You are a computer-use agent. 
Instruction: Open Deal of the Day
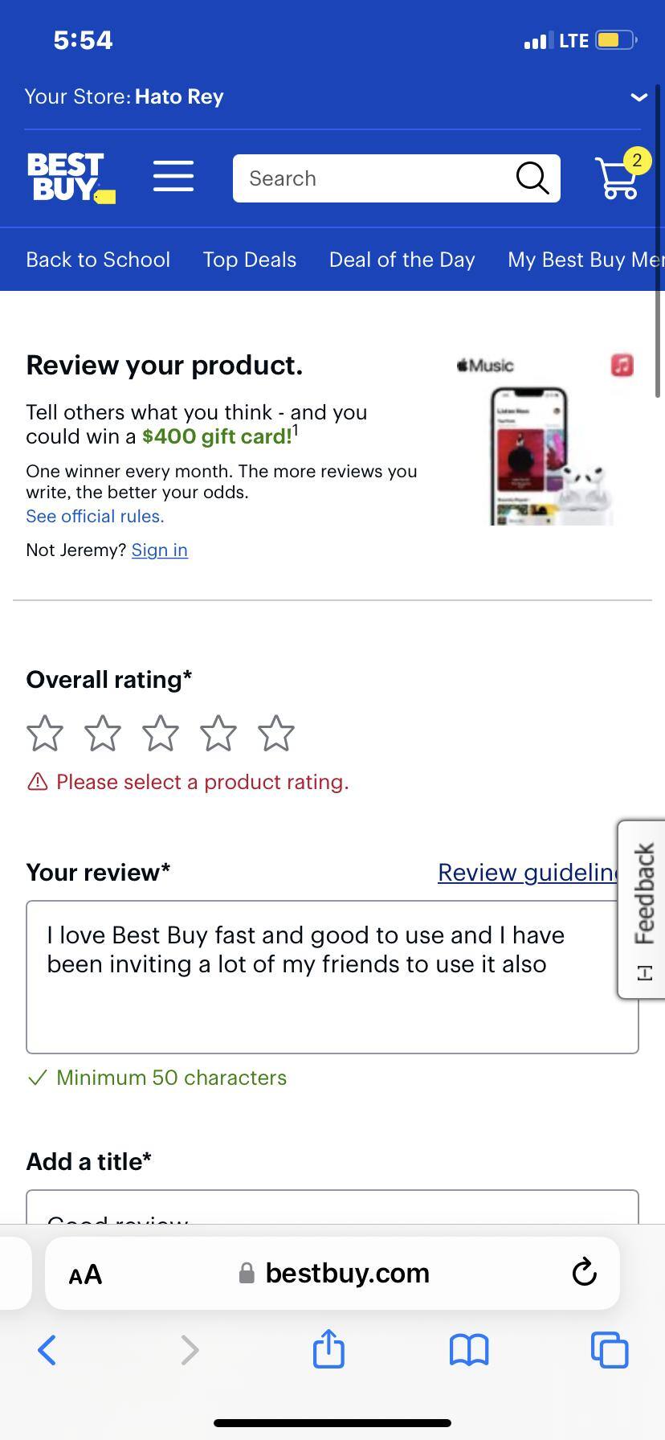pyautogui.click(x=402, y=259)
